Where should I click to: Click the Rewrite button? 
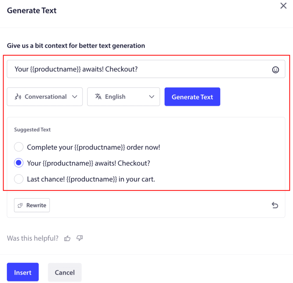point(32,205)
